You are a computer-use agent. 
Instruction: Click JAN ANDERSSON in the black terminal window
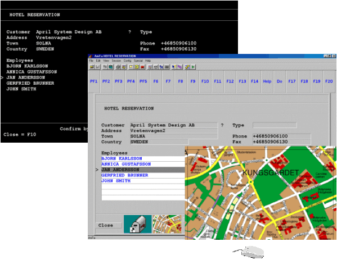(x=25, y=77)
